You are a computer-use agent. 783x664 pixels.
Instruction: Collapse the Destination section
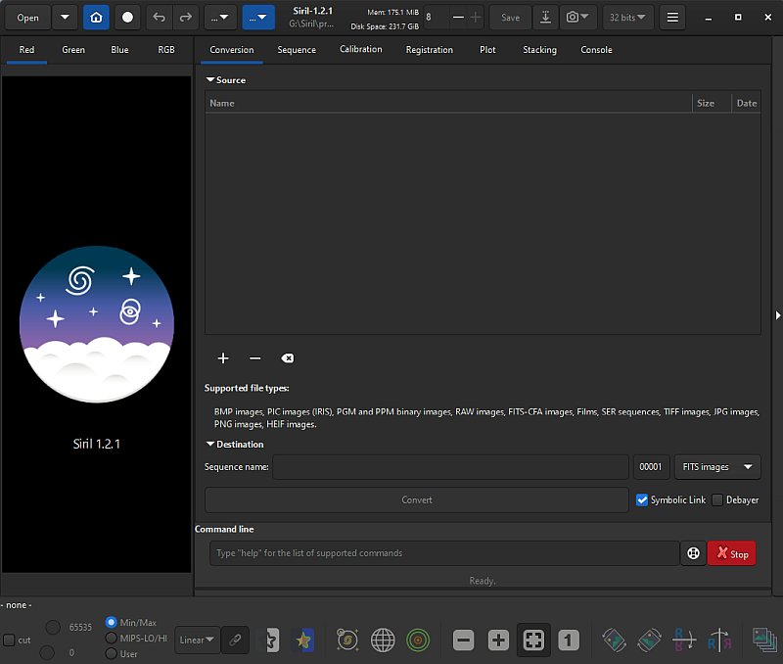[x=210, y=444]
